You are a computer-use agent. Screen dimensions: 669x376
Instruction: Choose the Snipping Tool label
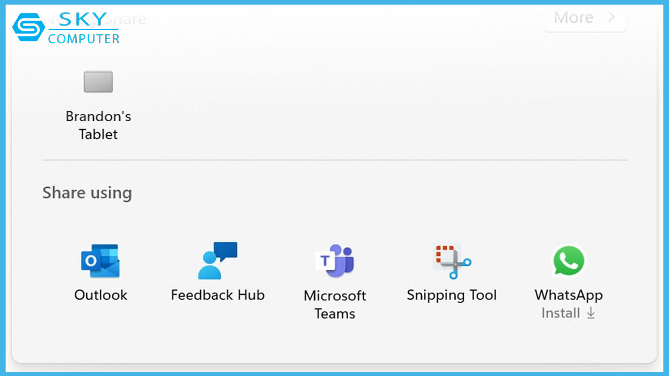tap(452, 295)
